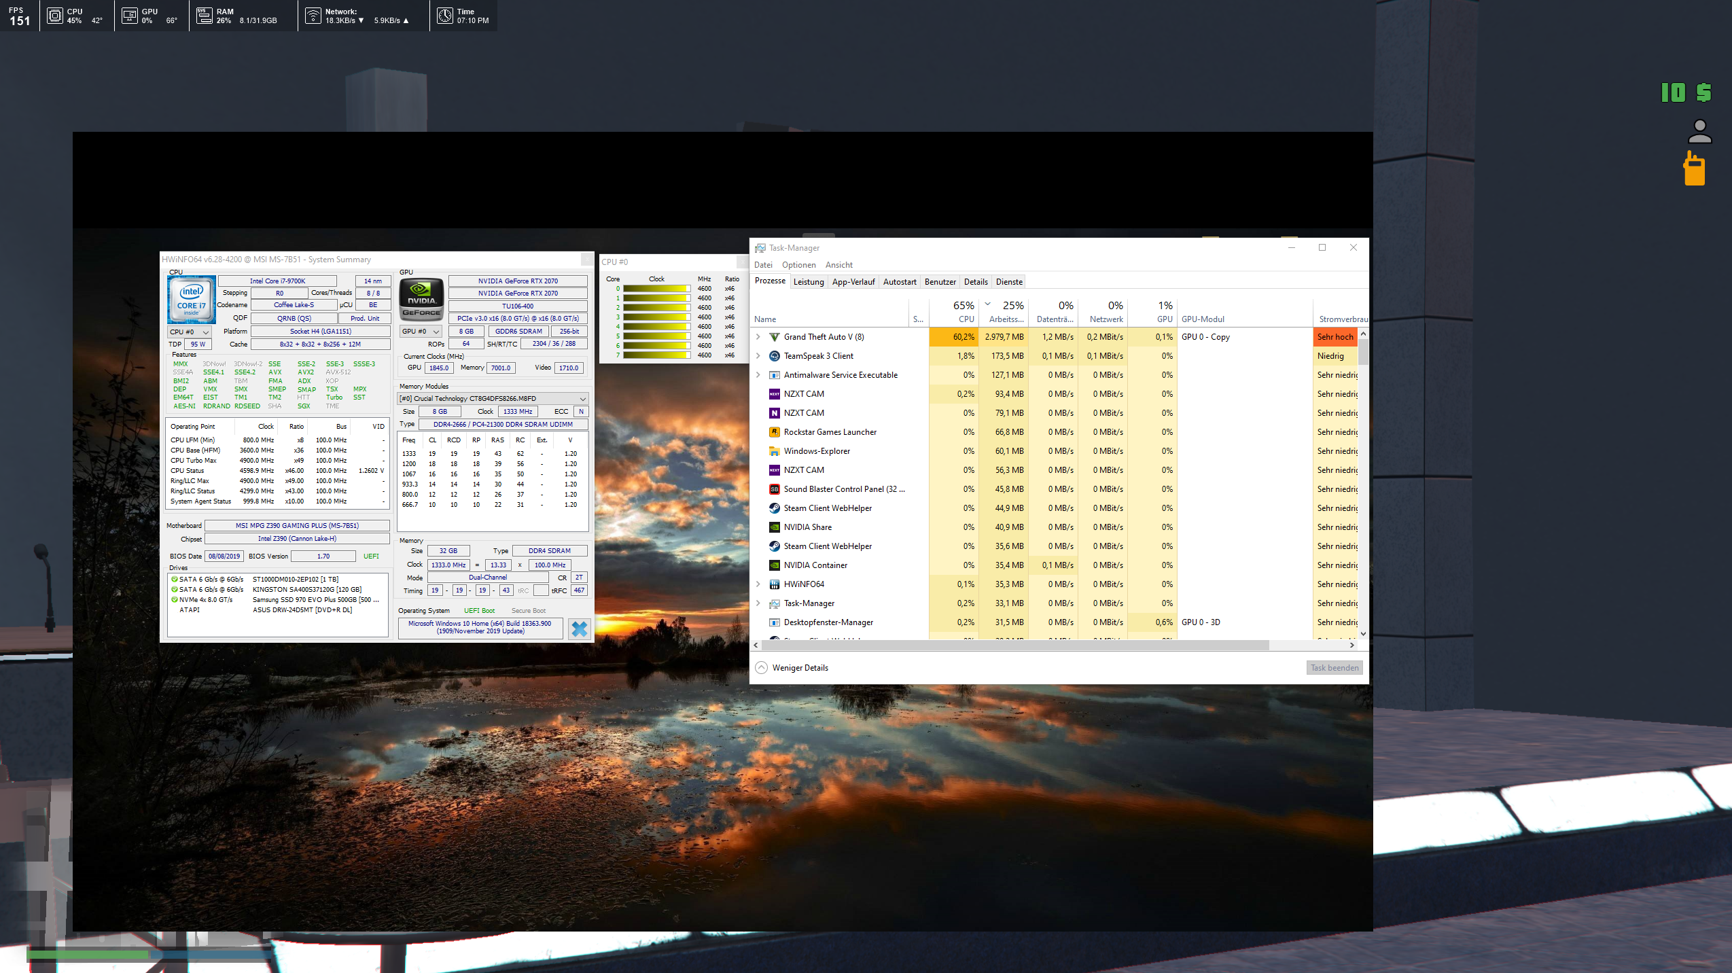This screenshot has height=973, width=1732.
Task: Click the Sound Blaster Control Panel icon
Action: coord(774,489)
